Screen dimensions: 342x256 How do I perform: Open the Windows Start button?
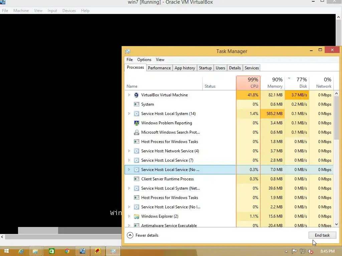point(6,251)
